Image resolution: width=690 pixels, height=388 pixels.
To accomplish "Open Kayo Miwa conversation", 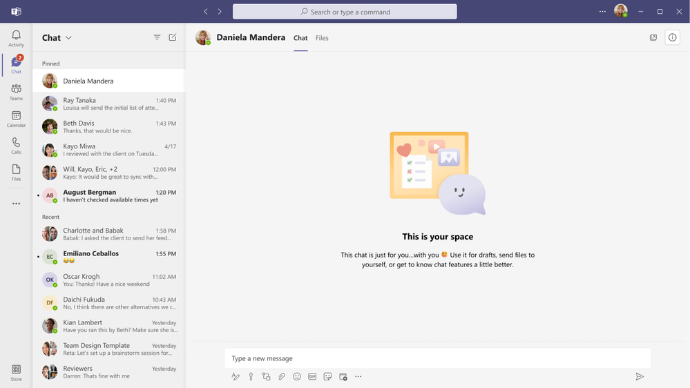I will click(108, 150).
